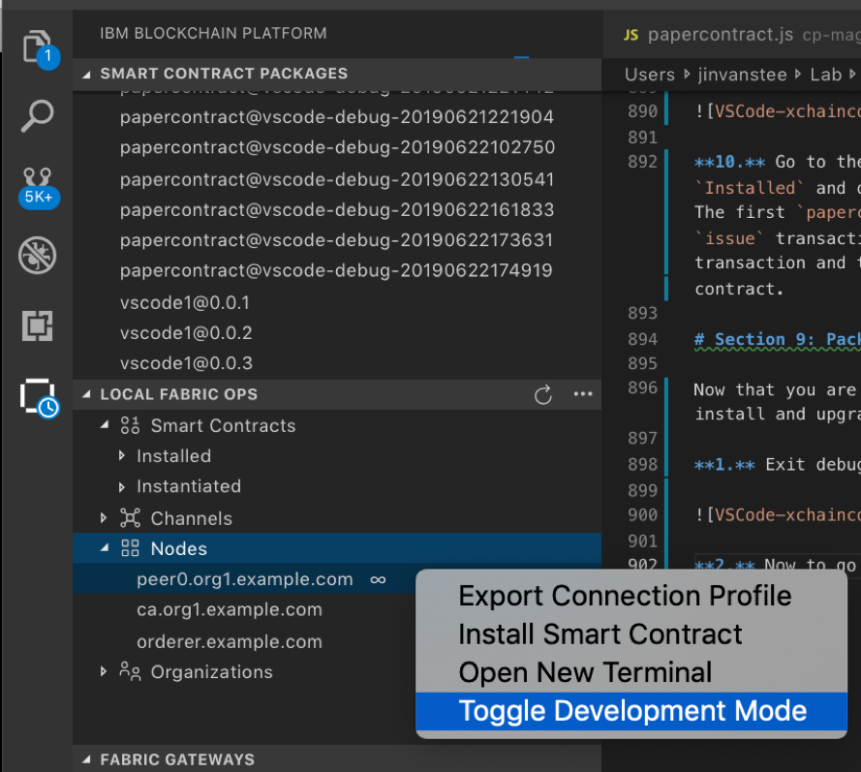Click the Channels tree icon
Screen dimensions: 861x772
(130, 518)
